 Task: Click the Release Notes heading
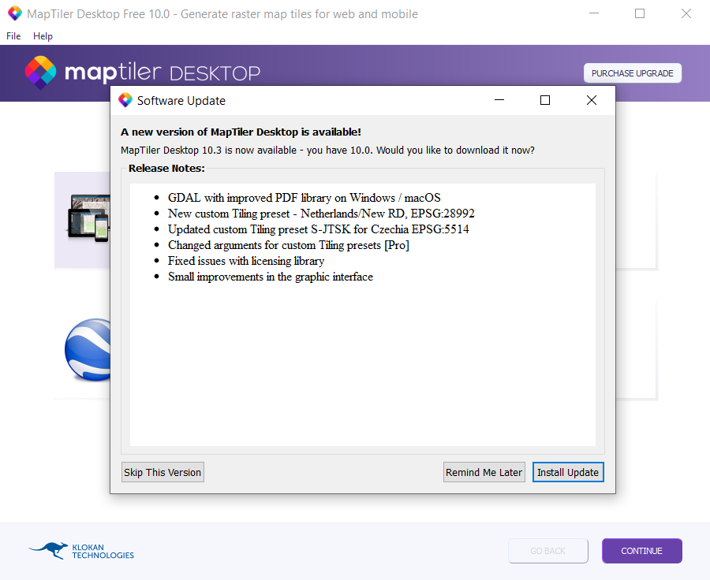pos(163,167)
